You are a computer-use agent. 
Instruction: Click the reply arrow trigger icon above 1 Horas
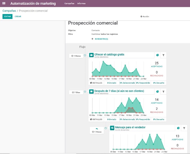click(x=97, y=129)
